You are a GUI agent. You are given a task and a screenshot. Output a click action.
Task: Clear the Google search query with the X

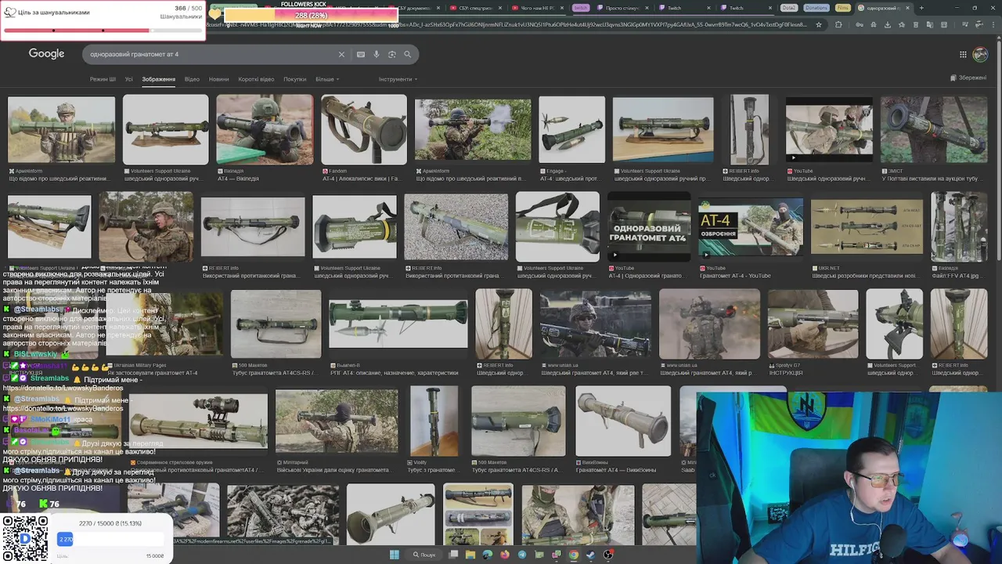click(341, 54)
